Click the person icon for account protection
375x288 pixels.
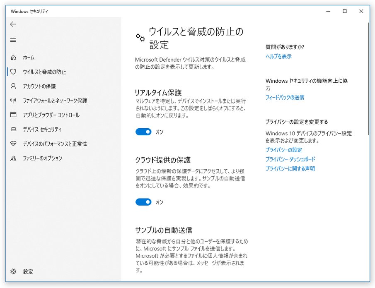click(x=13, y=86)
